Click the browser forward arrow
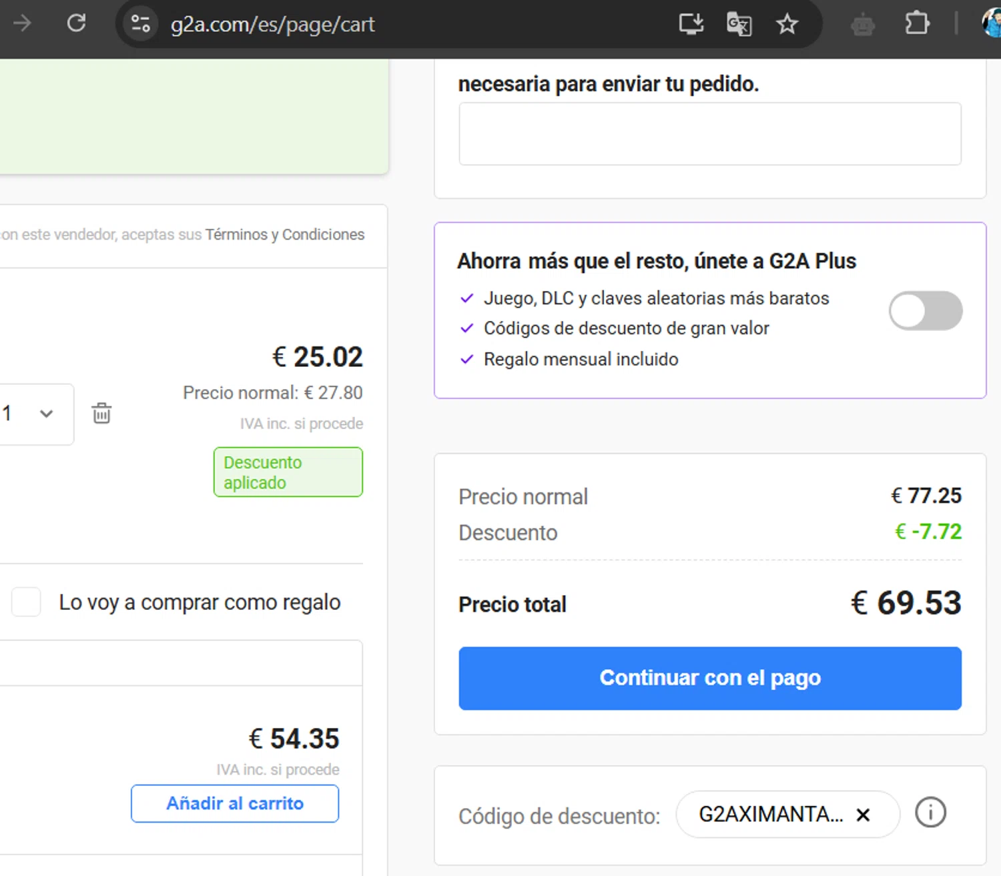Viewport: 1001px width, 876px height. pos(22,24)
